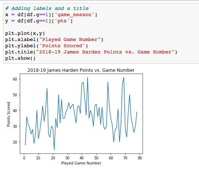The image size is (199, 174).
Task: Click the plt.title string "2018-19 James Harden…"
Action: click(x=105, y=52)
